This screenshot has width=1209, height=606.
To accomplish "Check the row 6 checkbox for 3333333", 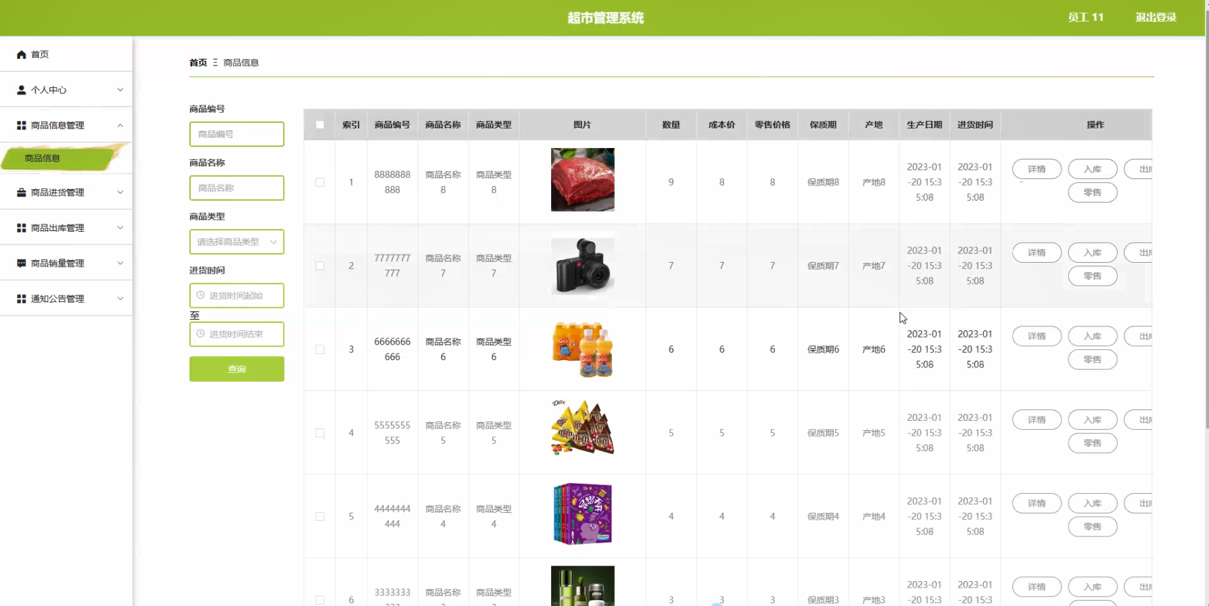I will tap(320, 600).
